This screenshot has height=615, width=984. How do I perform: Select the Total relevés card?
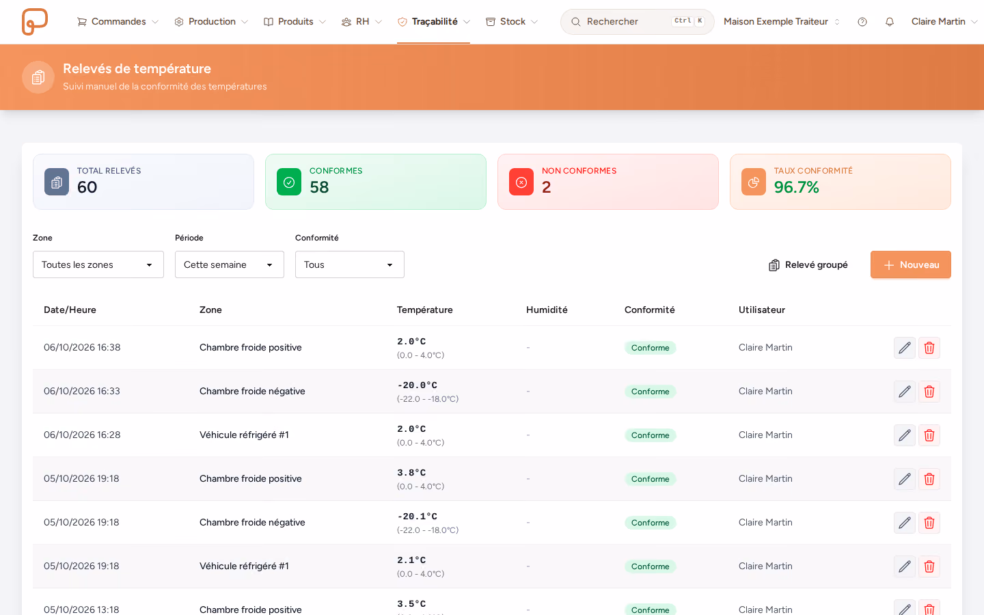click(x=143, y=182)
